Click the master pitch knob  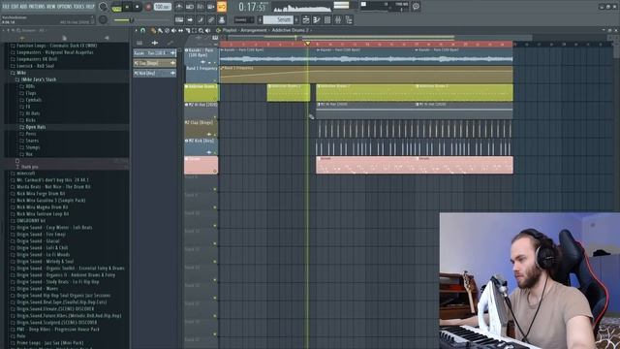tap(104, 19)
